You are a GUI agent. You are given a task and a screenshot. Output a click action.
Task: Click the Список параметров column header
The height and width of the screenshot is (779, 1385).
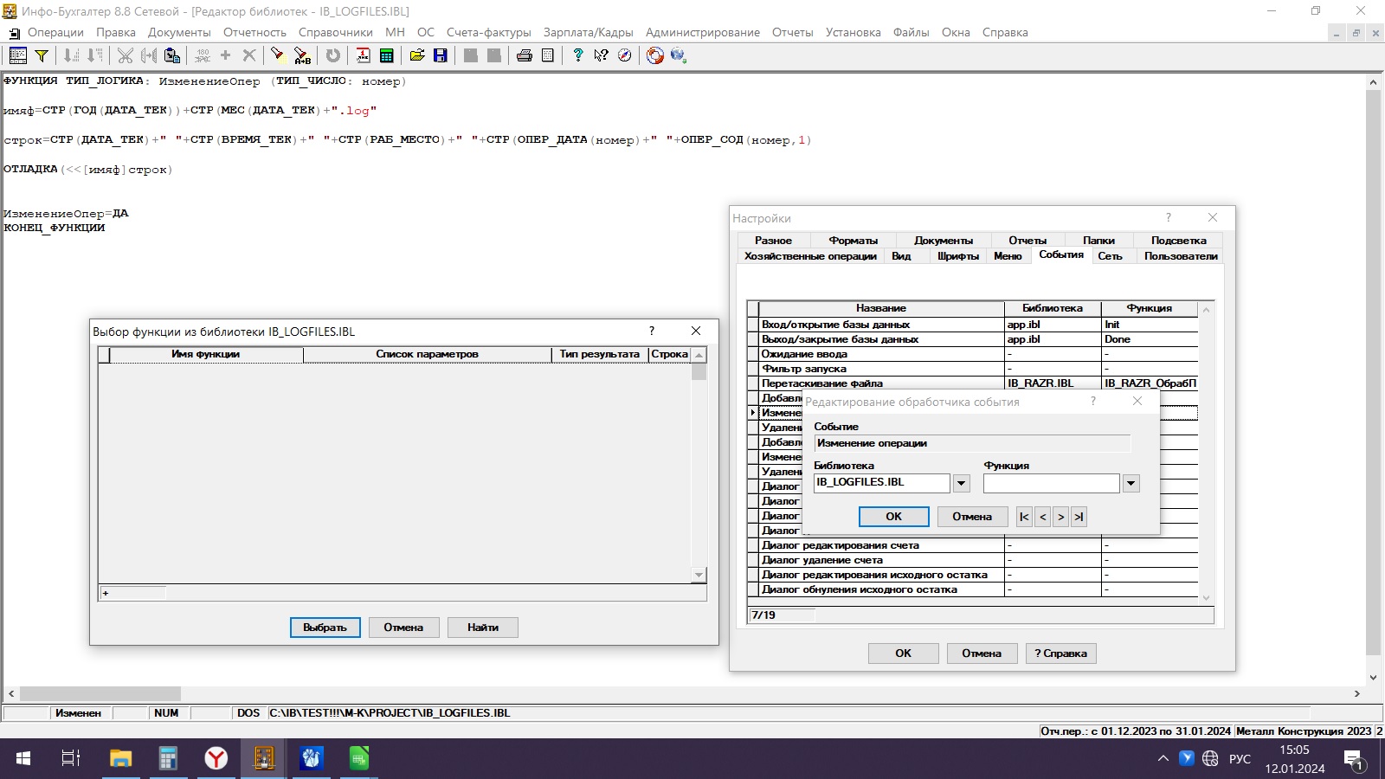pos(427,355)
